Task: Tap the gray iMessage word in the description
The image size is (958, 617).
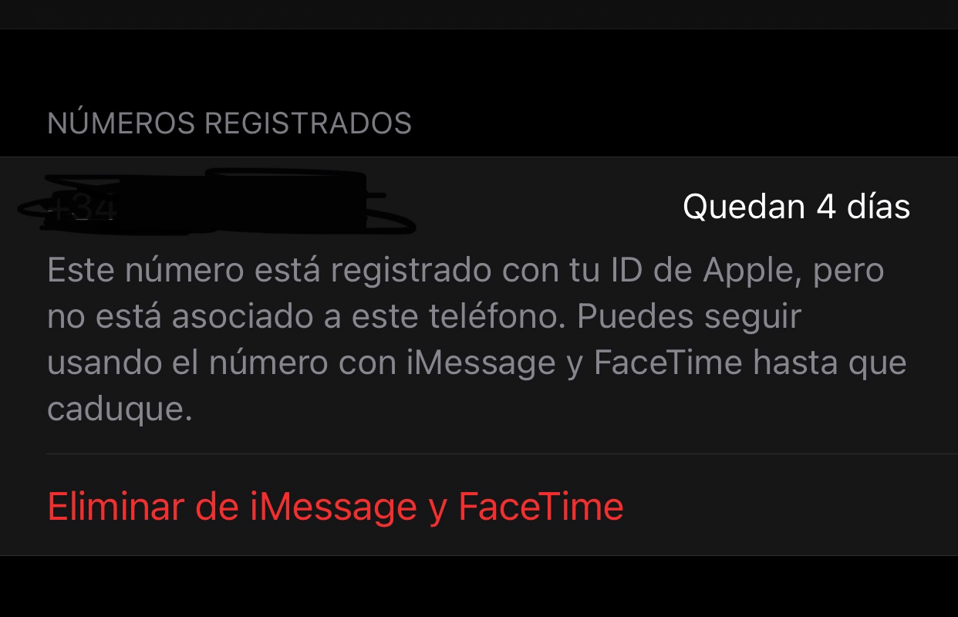Action: pos(482,363)
